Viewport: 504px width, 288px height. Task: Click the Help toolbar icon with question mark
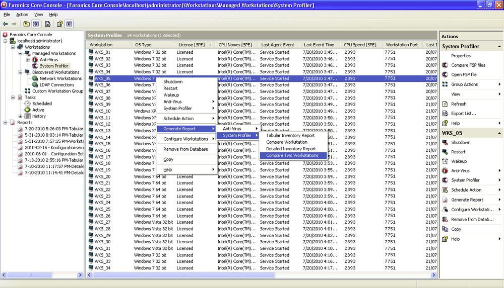pos(60,24)
